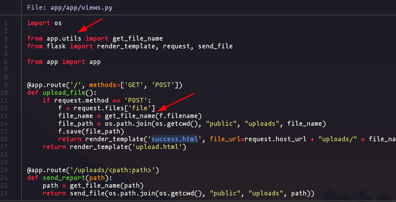Click 'f.save(file_path)' on line 15

coord(91,132)
